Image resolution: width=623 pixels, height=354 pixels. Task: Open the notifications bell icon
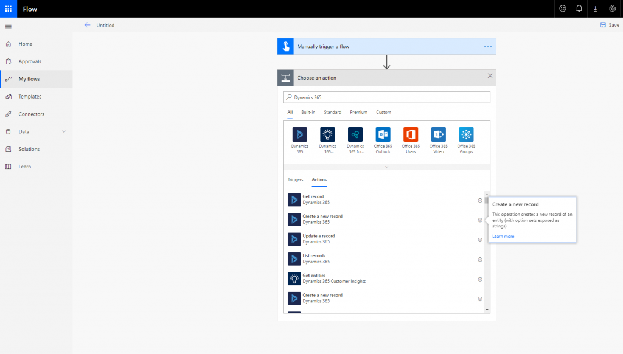click(579, 9)
